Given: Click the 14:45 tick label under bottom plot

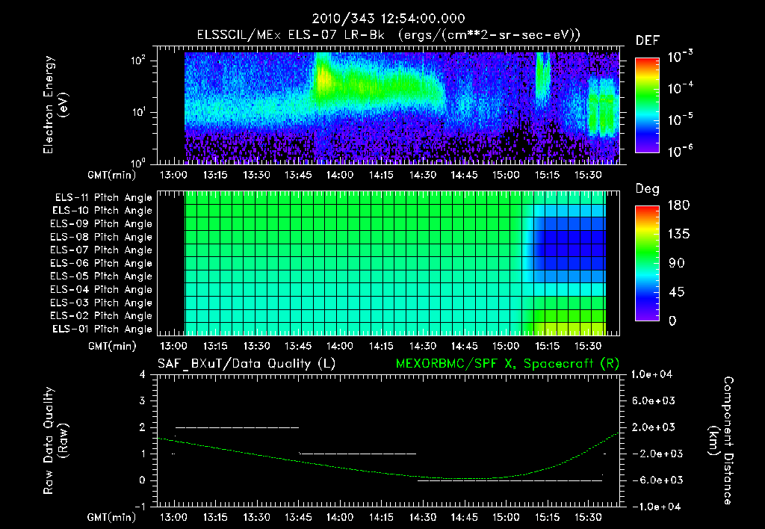Looking at the screenshot, I should tap(464, 517).
